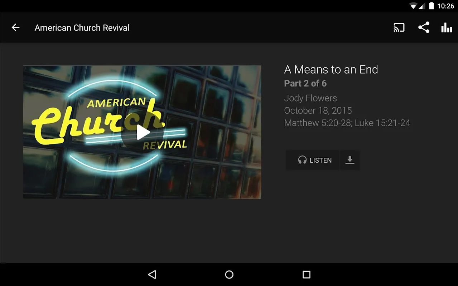
Task: Play the American Church Revival video
Action: pyautogui.click(x=143, y=133)
